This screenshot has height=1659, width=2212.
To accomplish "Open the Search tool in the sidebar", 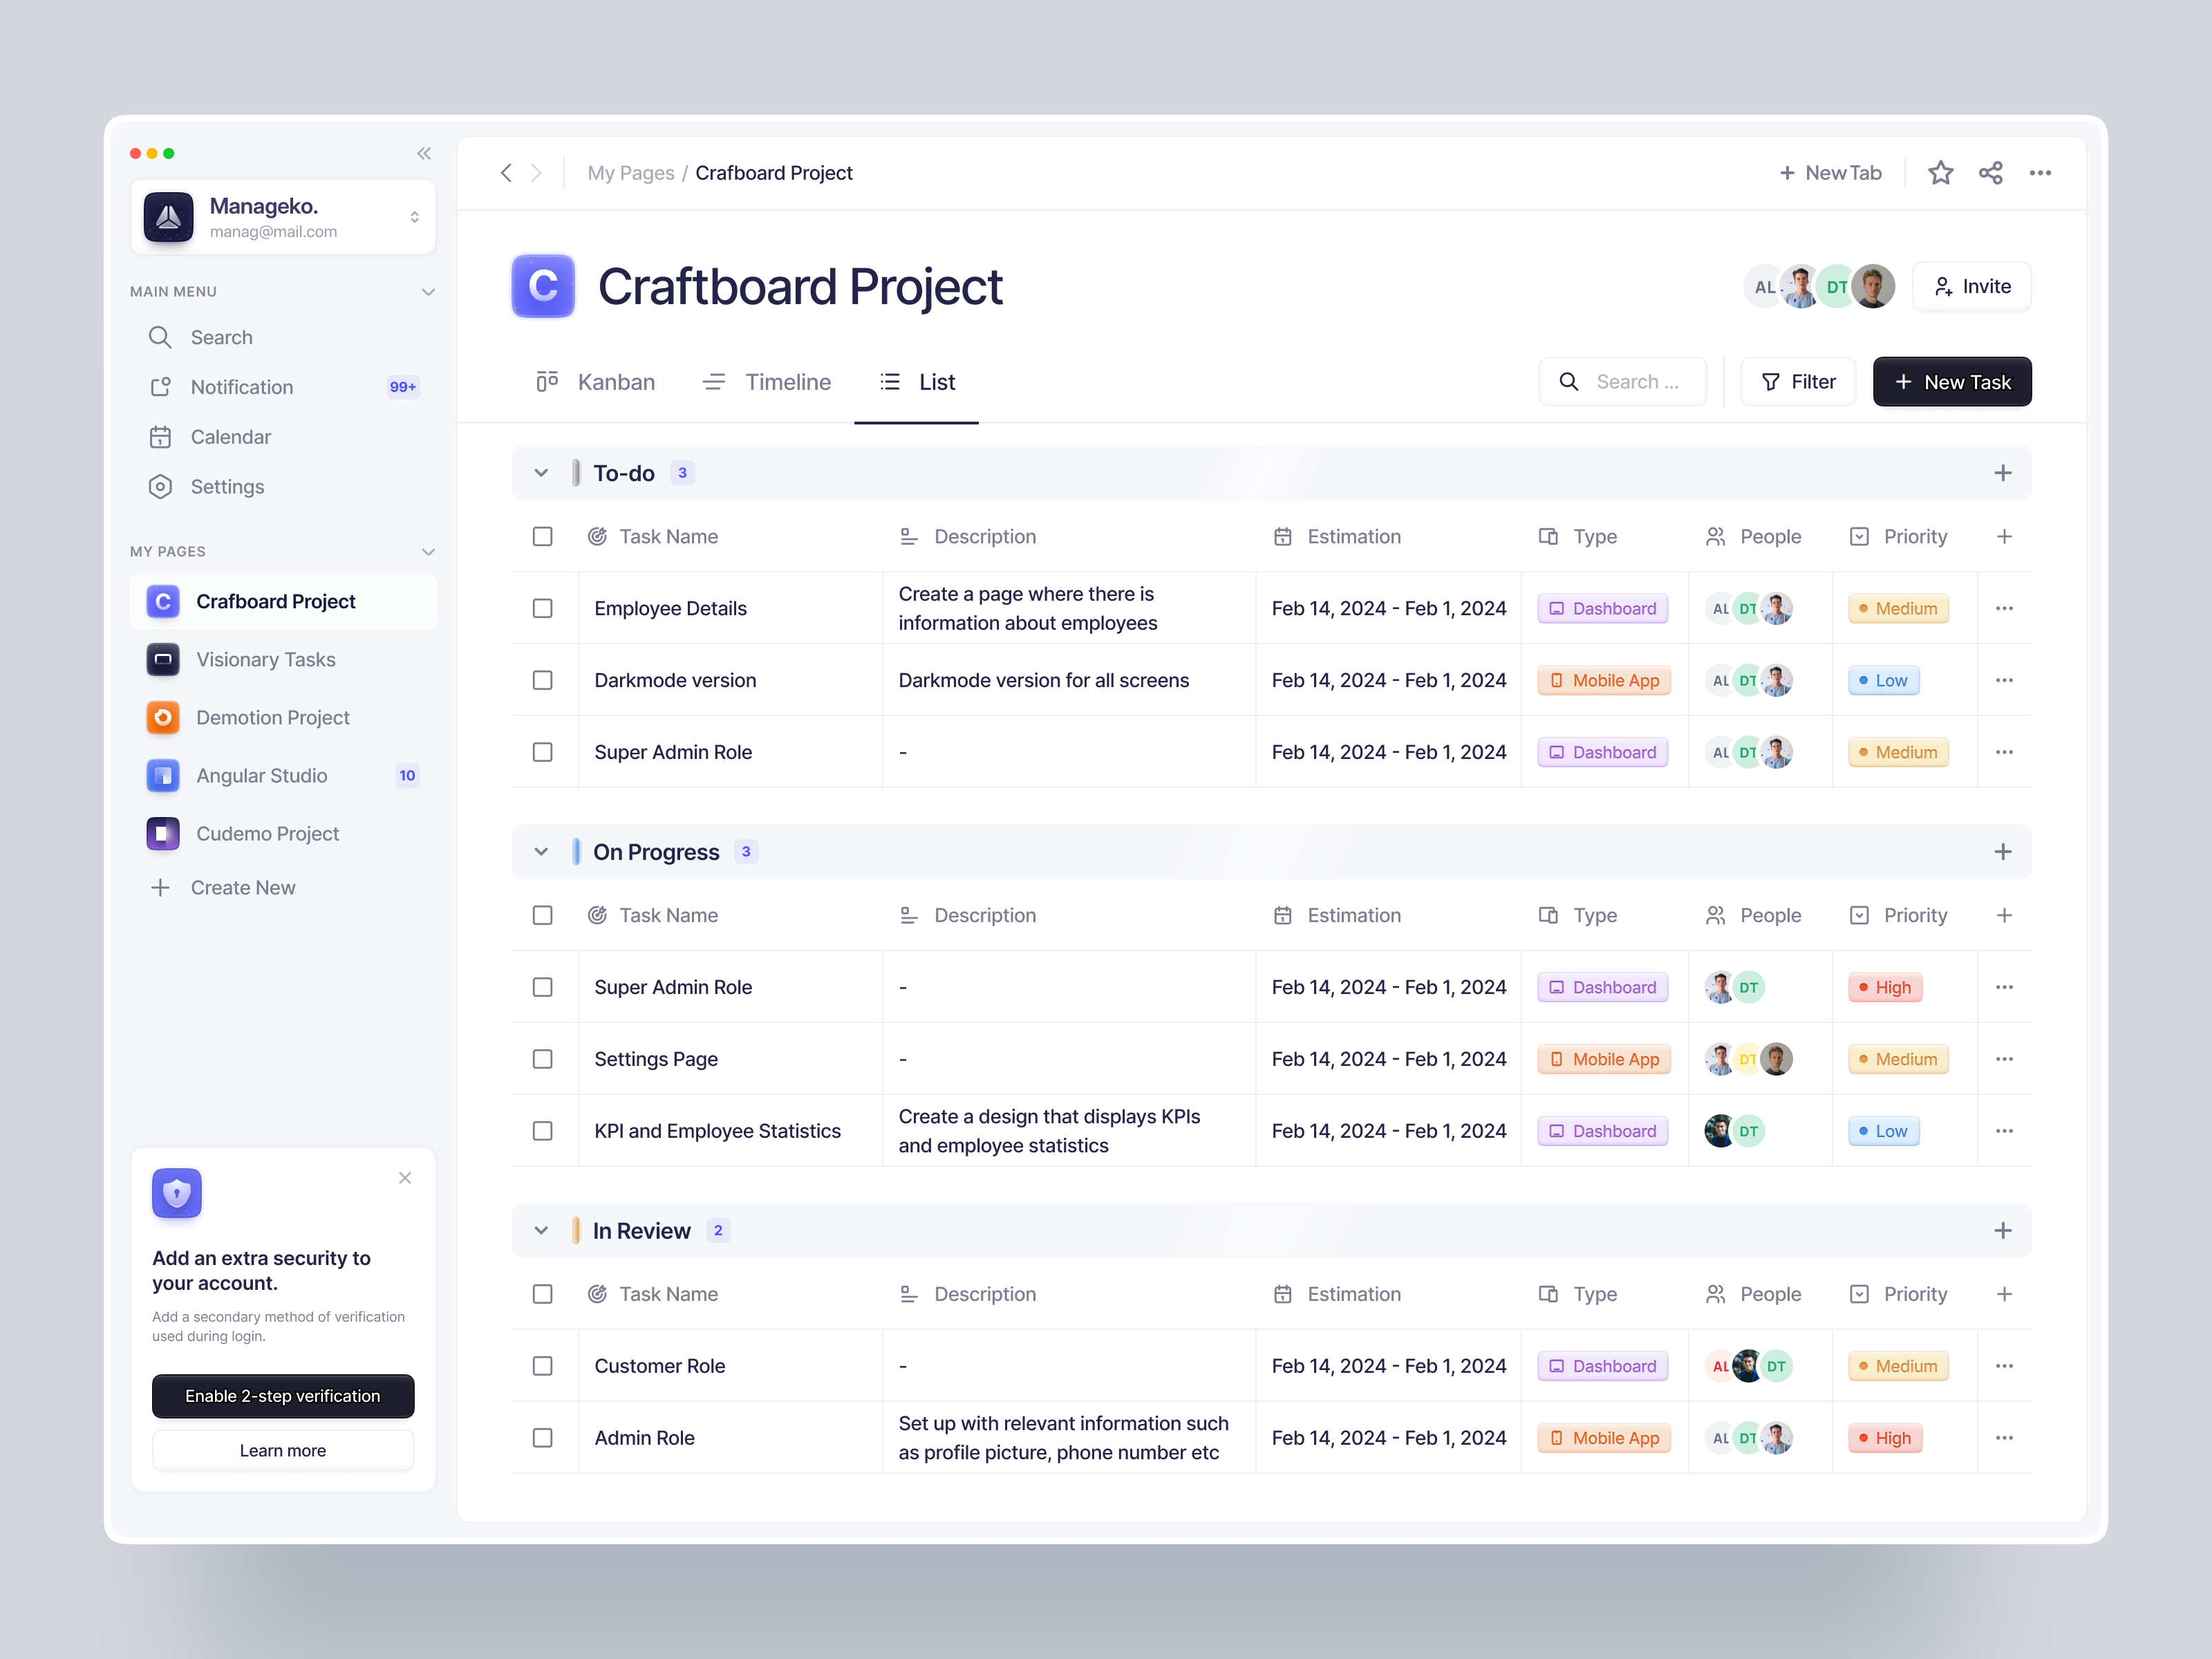I will coord(222,337).
